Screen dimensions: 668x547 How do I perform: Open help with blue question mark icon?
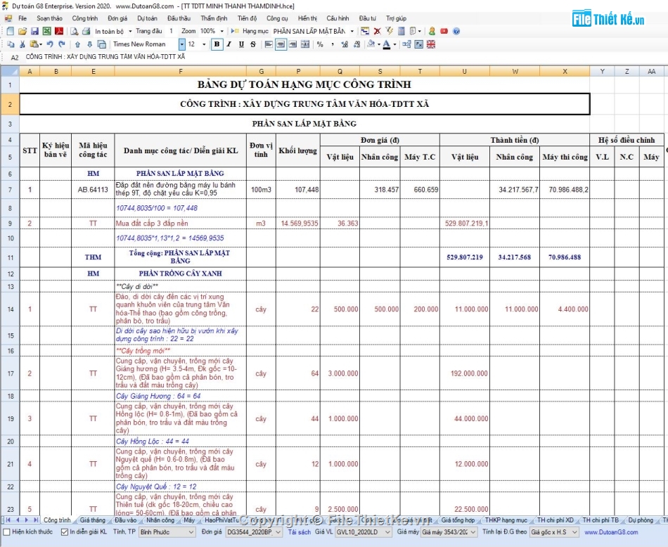[x=456, y=31]
